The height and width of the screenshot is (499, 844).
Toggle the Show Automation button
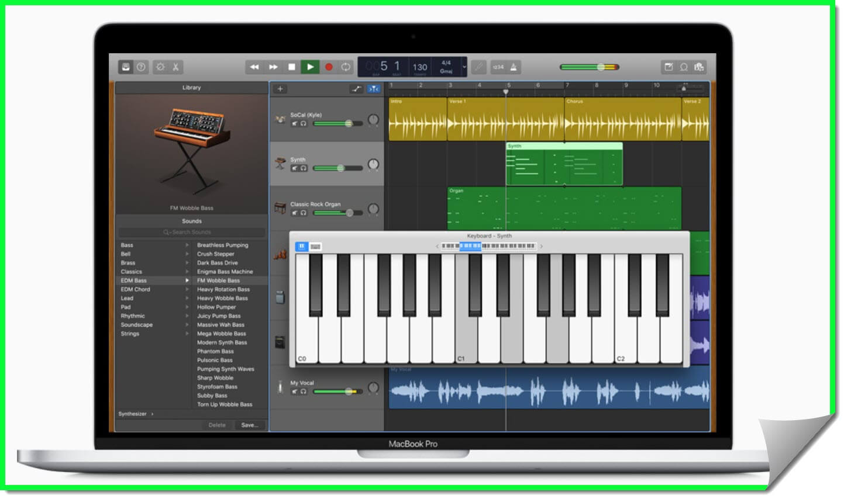[356, 89]
